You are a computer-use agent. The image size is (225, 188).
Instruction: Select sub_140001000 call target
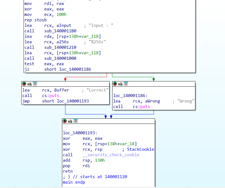tap(60, 58)
